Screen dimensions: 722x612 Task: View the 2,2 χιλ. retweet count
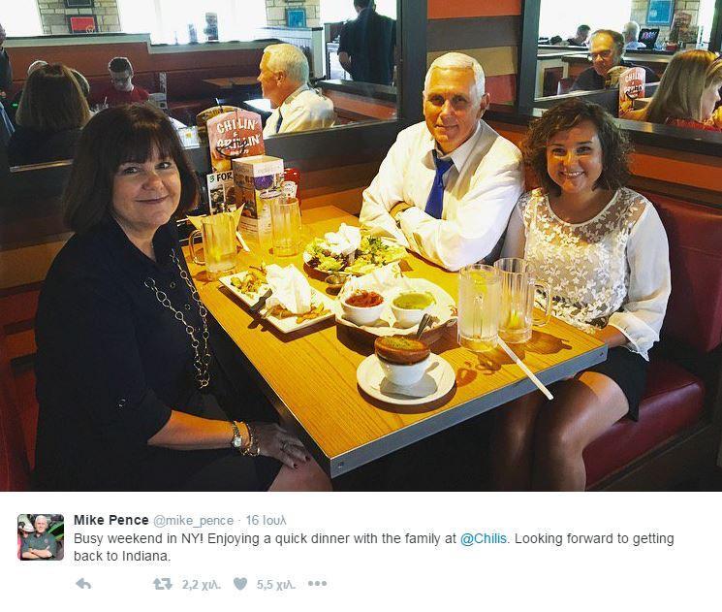click(202, 585)
